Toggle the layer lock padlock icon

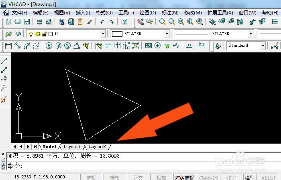click(45, 34)
